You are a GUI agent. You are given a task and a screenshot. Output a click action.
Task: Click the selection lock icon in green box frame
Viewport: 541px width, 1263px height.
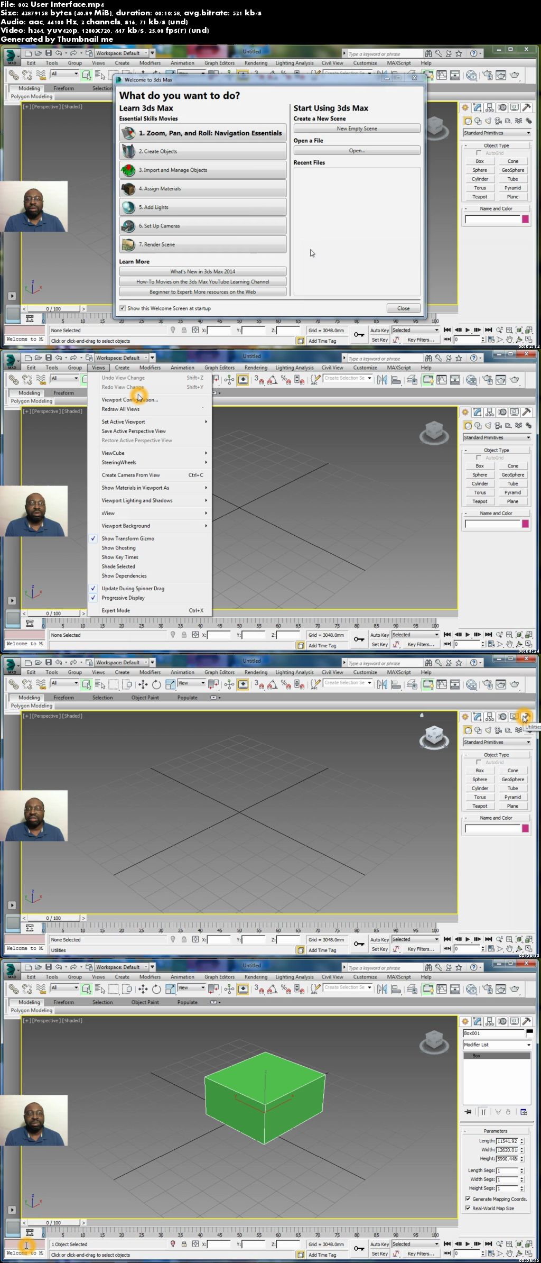184,1244
